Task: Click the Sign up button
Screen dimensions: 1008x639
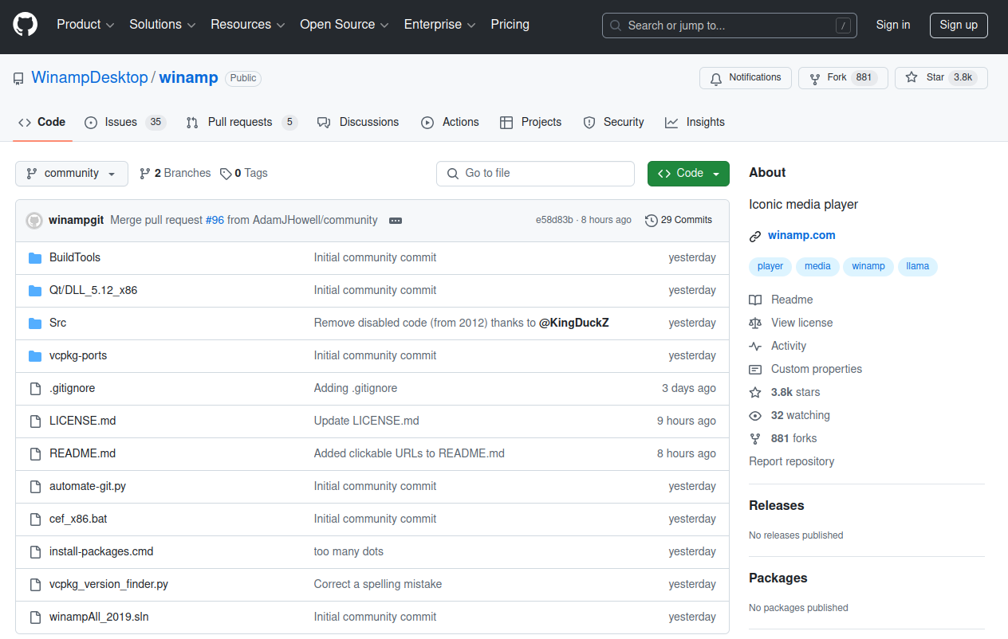Action: coord(959,25)
